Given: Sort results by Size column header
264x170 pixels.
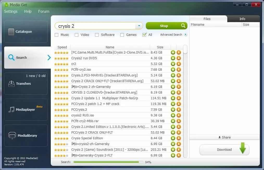Looking at the screenshot, I should [160, 47].
